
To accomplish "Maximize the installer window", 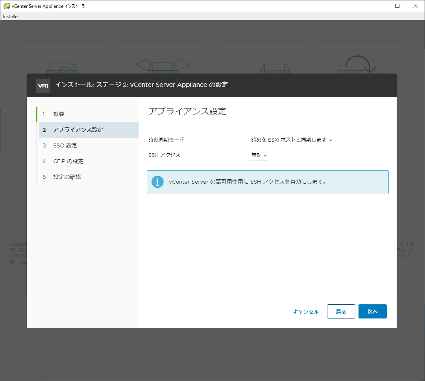I will (x=397, y=6).
